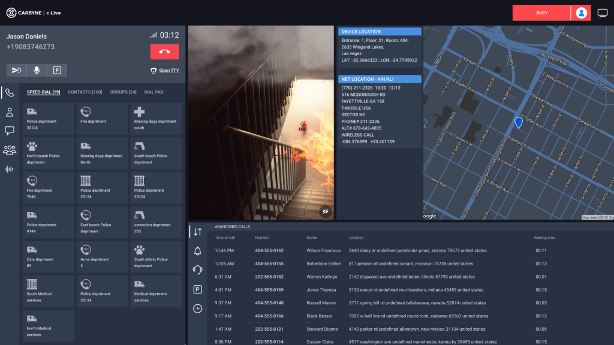
Task: Click the DEVICE LOCATION panel header
Action: point(380,32)
